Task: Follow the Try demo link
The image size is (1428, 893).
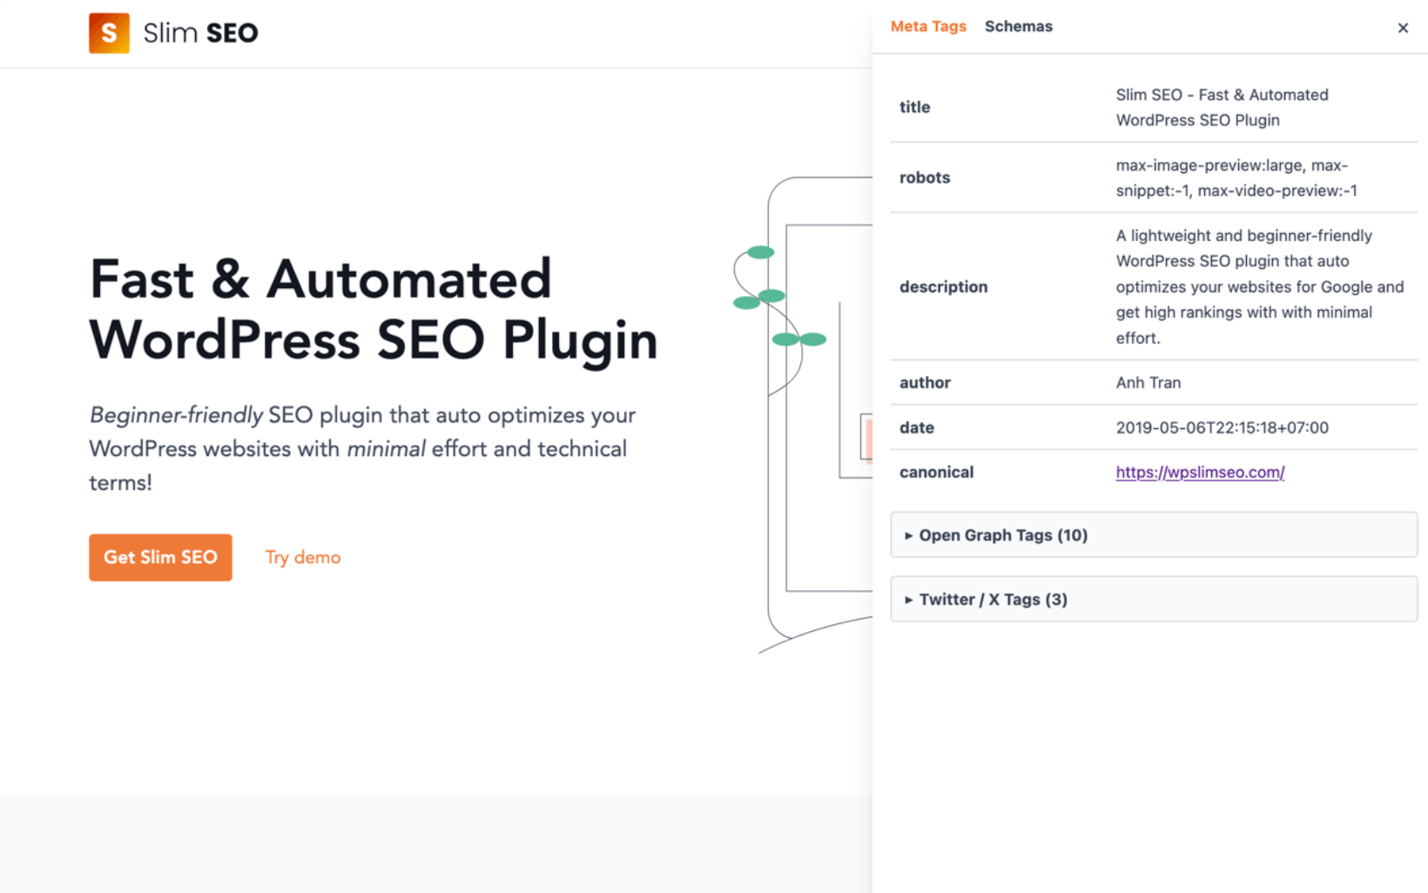Action: pos(303,557)
